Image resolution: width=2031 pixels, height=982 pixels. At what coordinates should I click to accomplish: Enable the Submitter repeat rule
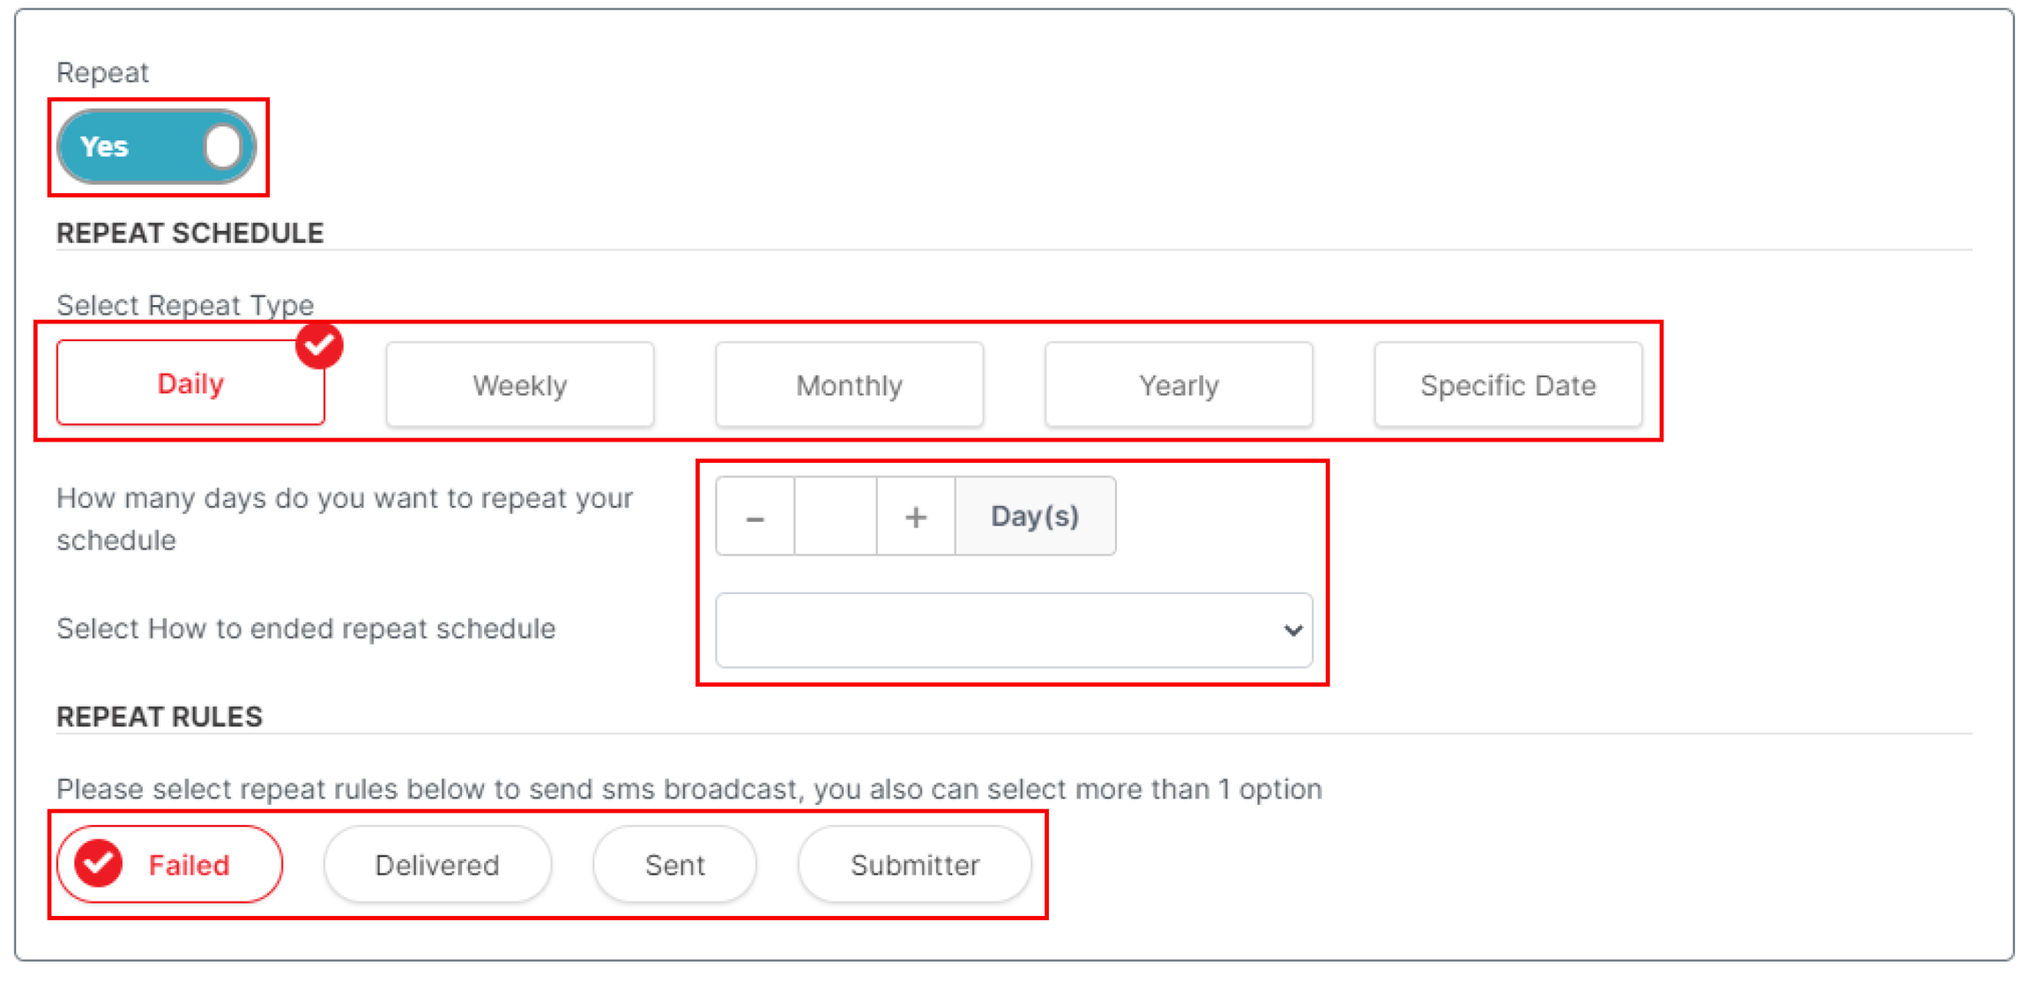pyautogui.click(x=914, y=865)
